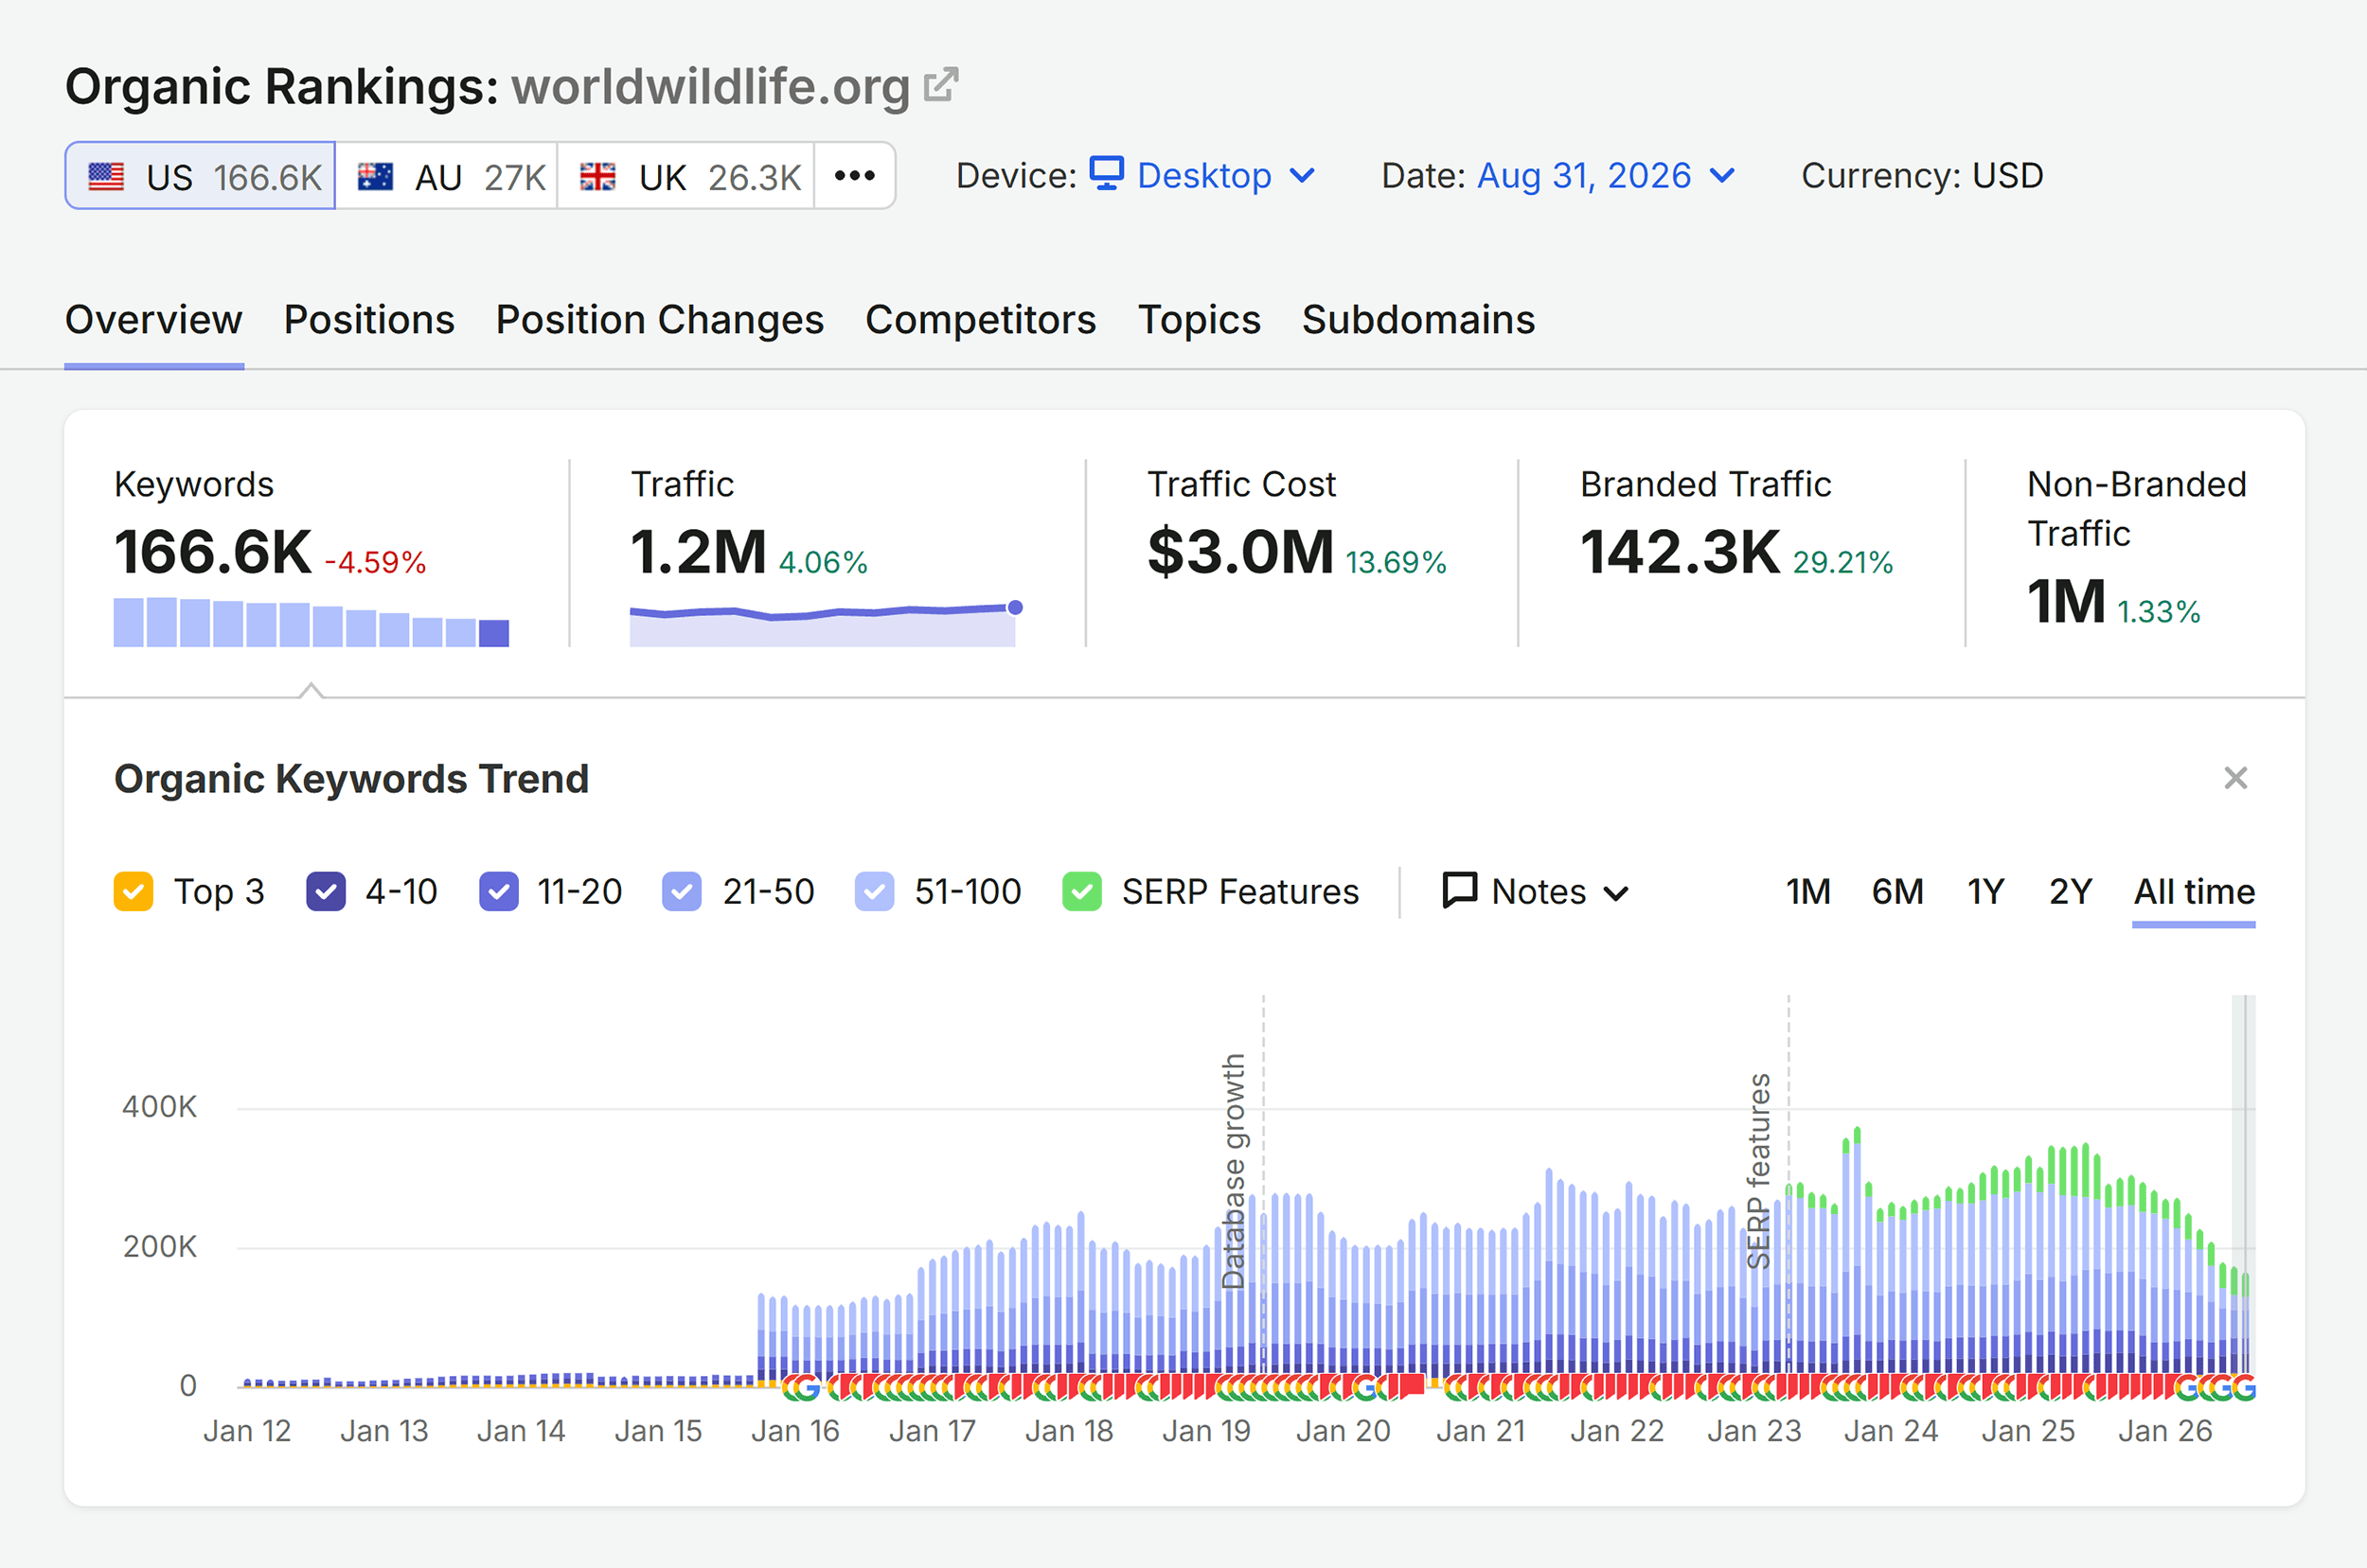
Task: Switch to the Positions tab
Action: pyautogui.click(x=369, y=320)
